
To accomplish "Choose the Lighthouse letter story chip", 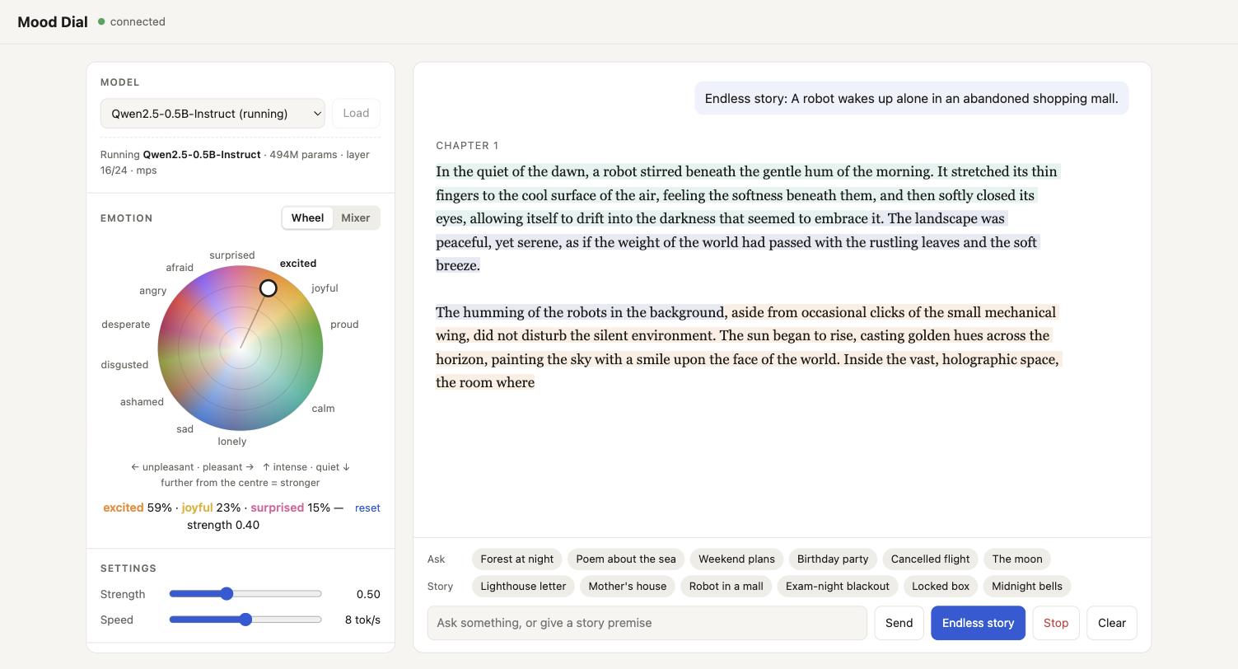I will pyautogui.click(x=523, y=587).
